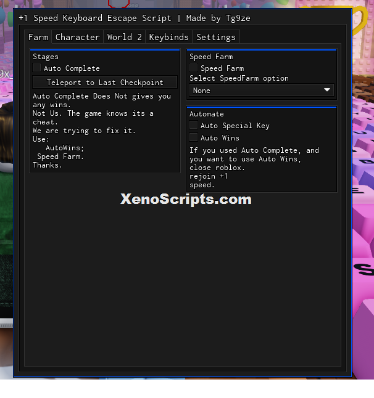Click the script window title bar text
This screenshot has height=398, width=374.
click(135, 18)
